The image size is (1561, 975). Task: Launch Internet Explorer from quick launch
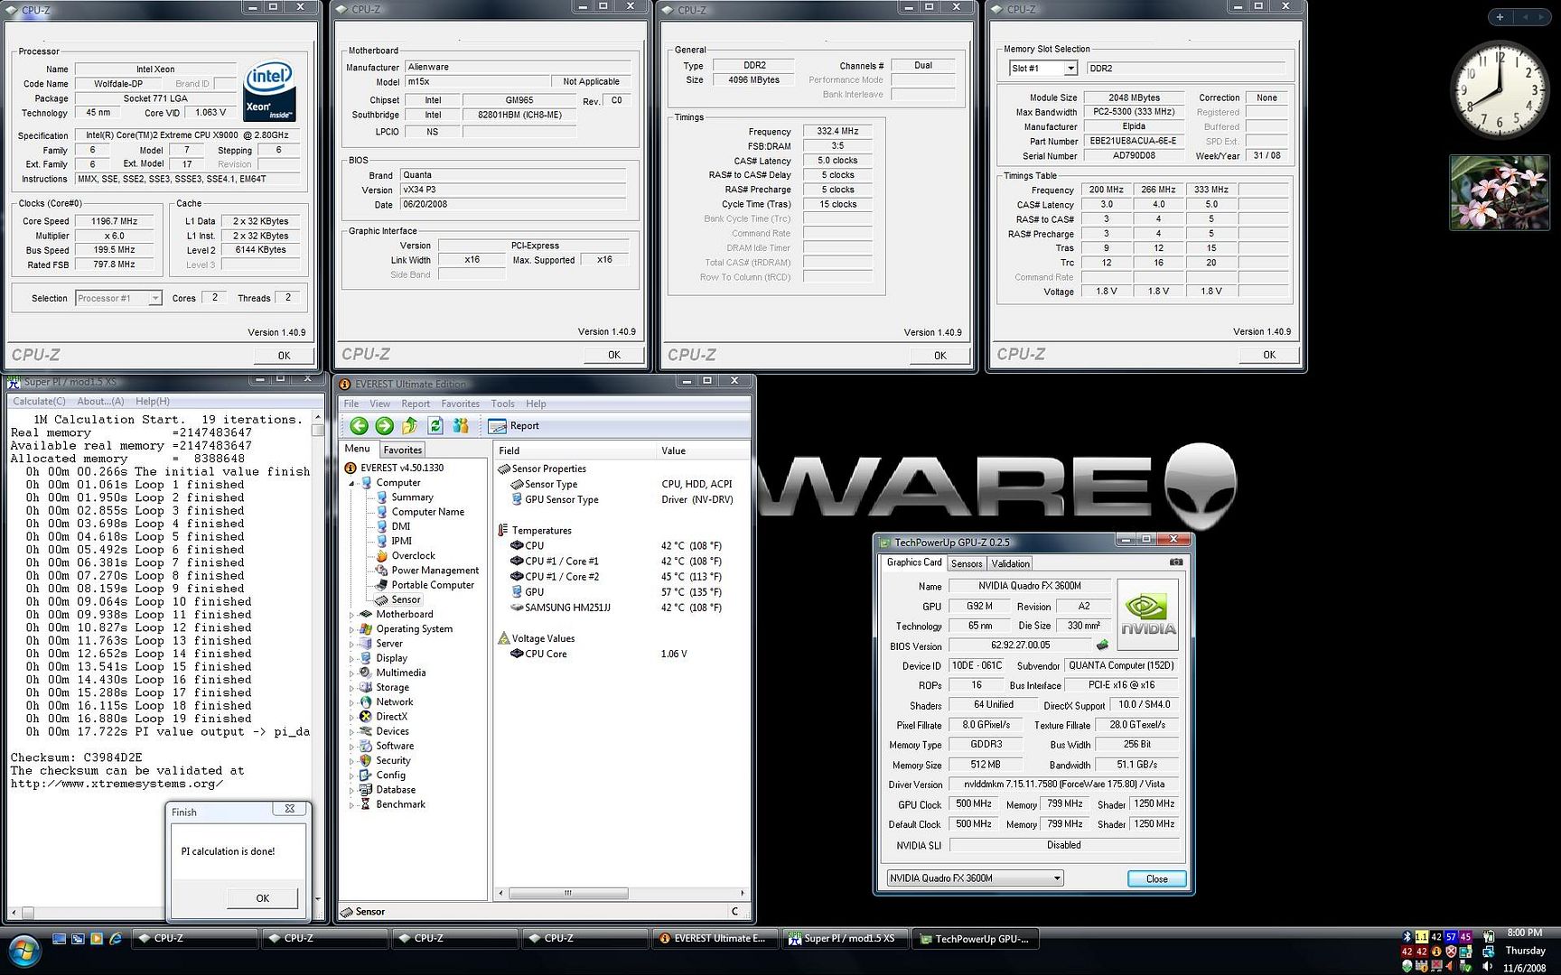click(x=116, y=939)
